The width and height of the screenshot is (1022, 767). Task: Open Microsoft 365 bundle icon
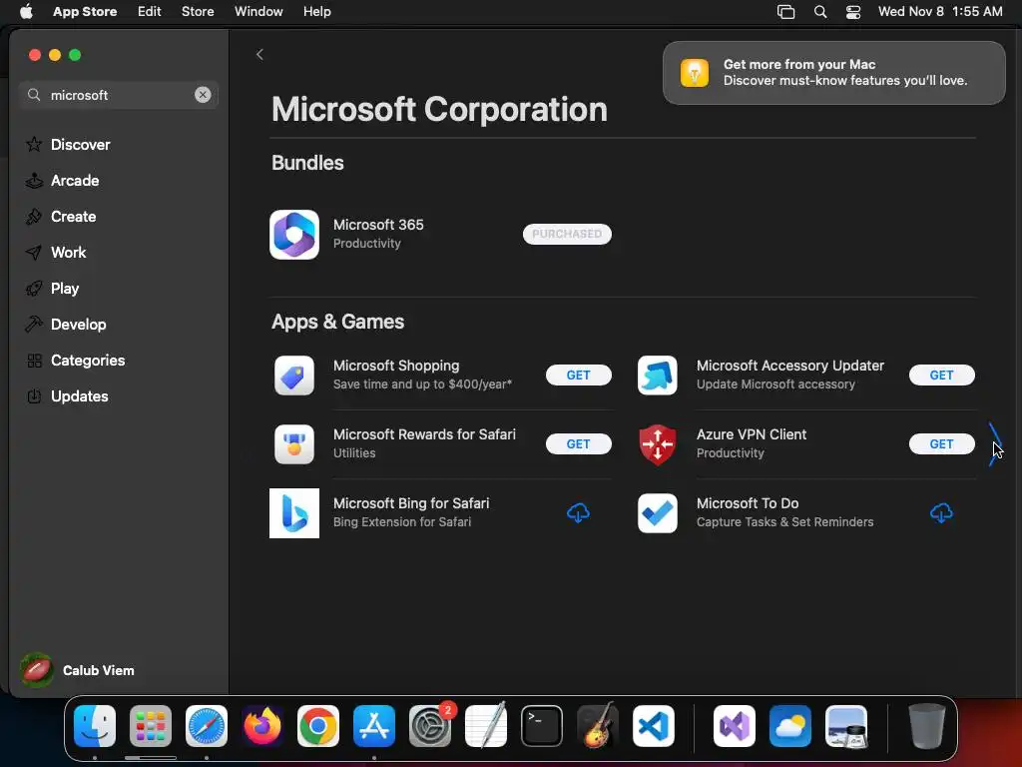(294, 234)
